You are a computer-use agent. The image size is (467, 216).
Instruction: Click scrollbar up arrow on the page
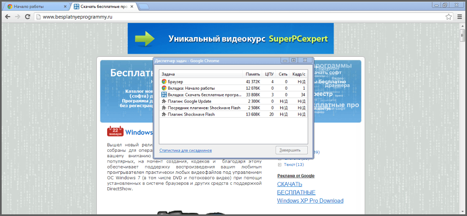click(x=462, y=26)
